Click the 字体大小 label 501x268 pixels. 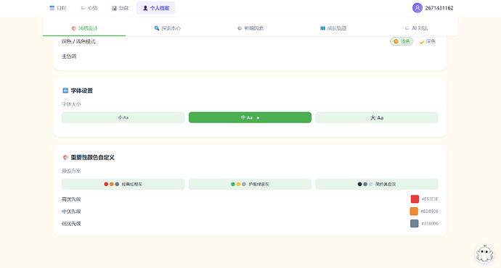(71, 104)
